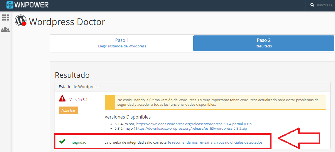Open the wordpress-5.1.4-partial-0.zip download link
The image size is (335, 152).
pyautogui.click(x=194, y=124)
